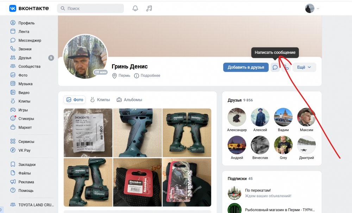Image resolution: width=352 pixels, height=213 pixels.
Task: Open Messenger from the left sidebar
Action: point(30,40)
